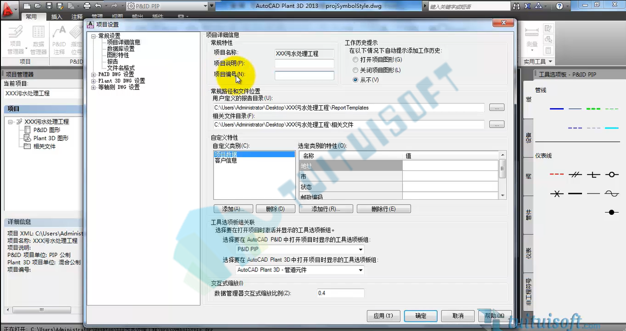The image size is (626, 331).
Task: Click the '应用(Y)' apply button
Action: 383,316
